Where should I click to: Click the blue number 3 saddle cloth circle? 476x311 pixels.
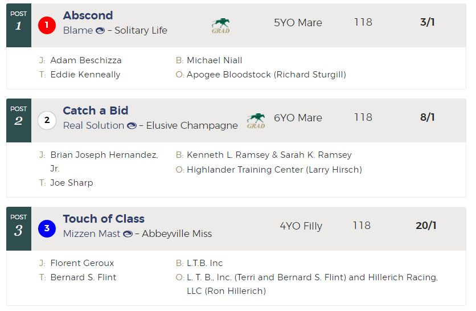click(x=47, y=228)
